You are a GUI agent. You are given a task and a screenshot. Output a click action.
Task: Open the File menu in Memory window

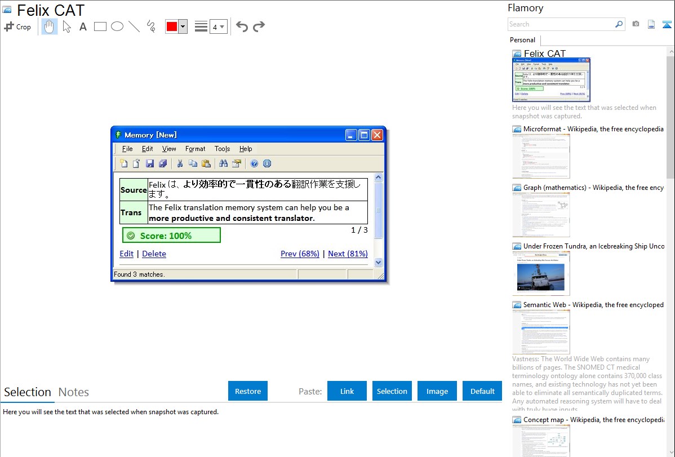pos(127,149)
